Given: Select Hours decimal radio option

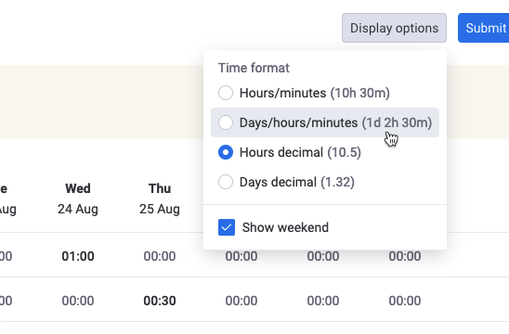Looking at the screenshot, I should [x=226, y=152].
